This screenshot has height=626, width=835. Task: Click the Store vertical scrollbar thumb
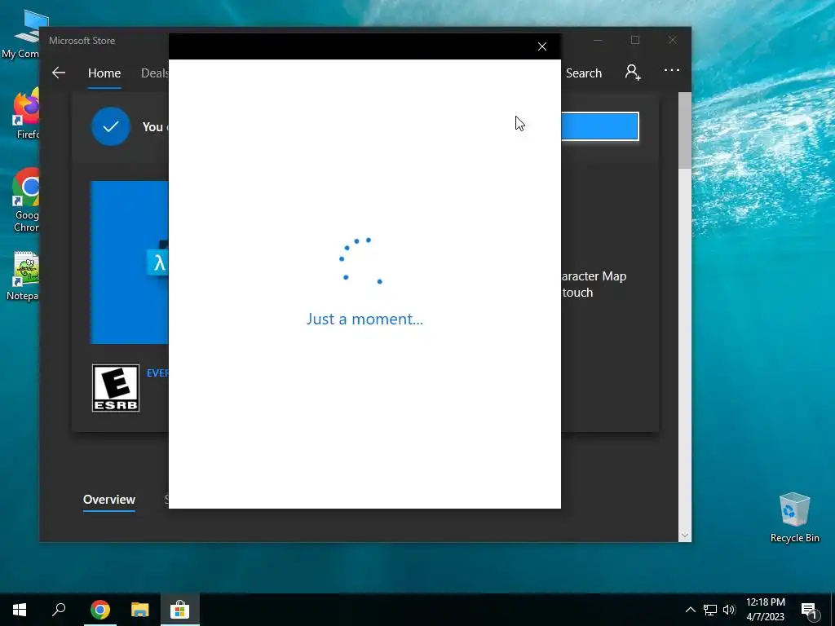click(x=685, y=130)
